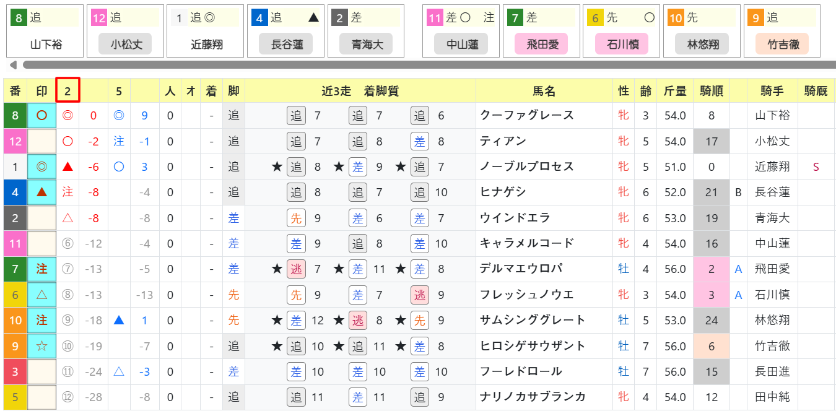Click jockey 田中純 in table
The width and height of the screenshot is (836, 411).
pyautogui.click(x=772, y=397)
